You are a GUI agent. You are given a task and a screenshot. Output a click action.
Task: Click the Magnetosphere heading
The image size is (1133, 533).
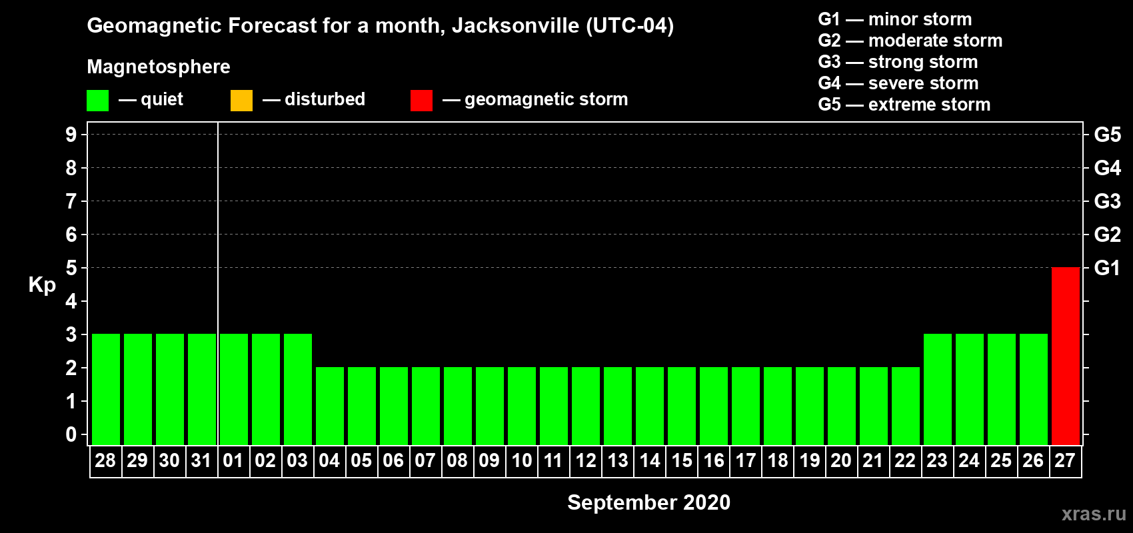click(x=159, y=67)
